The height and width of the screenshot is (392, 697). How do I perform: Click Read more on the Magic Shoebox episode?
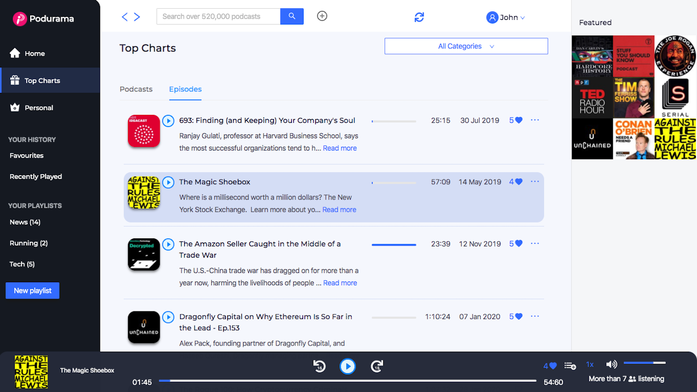(x=339, y=210)
